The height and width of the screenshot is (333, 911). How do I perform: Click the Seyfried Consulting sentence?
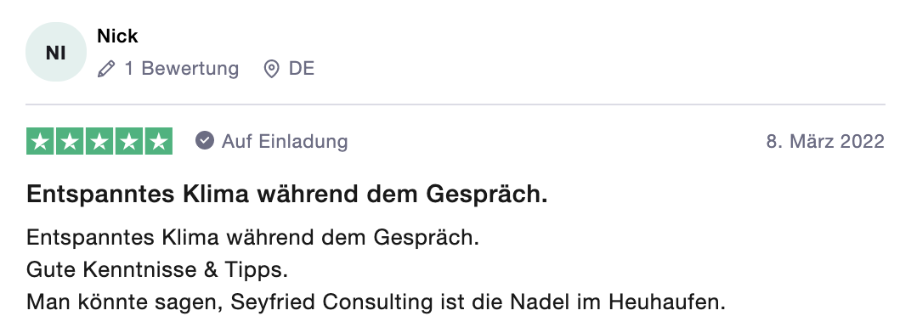click(x=376, y=302)
